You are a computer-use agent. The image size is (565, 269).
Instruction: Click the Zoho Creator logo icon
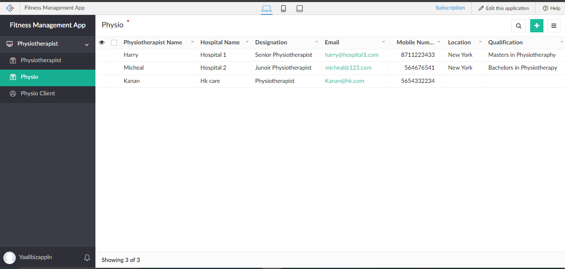10,8
